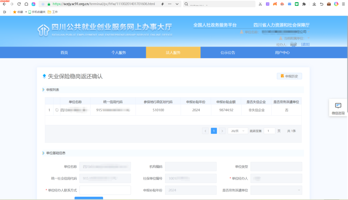The image size is (348, 200).
Task: Click the extensions puzzle piece icon
Action: (x=304, y=4)
